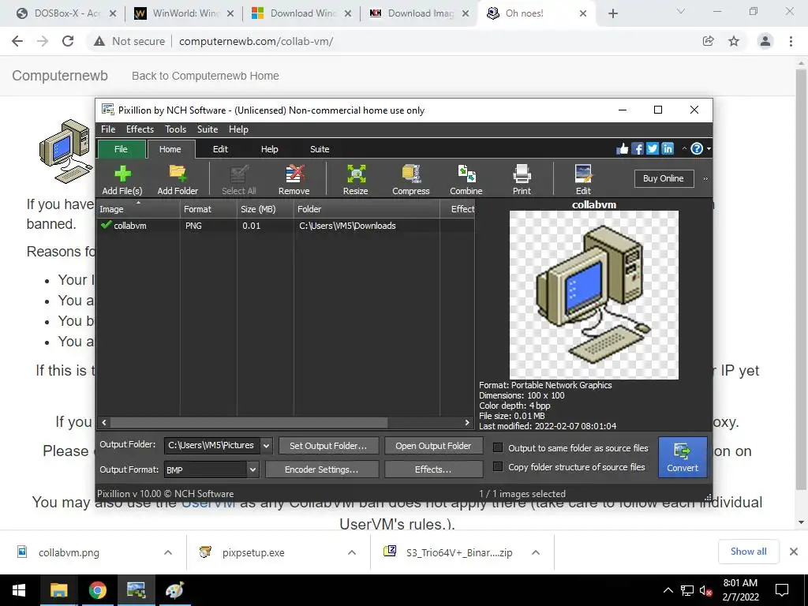Click the green File ribbon tab
Viewport: 808px width, 606px height.
tap(121, 149)
